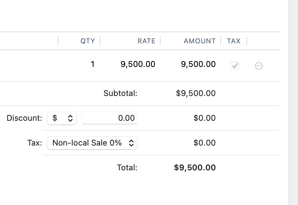Edit the rate cell showing 9,500.00
This screenshot has width=298, height=205.
(x=138, y=64)
